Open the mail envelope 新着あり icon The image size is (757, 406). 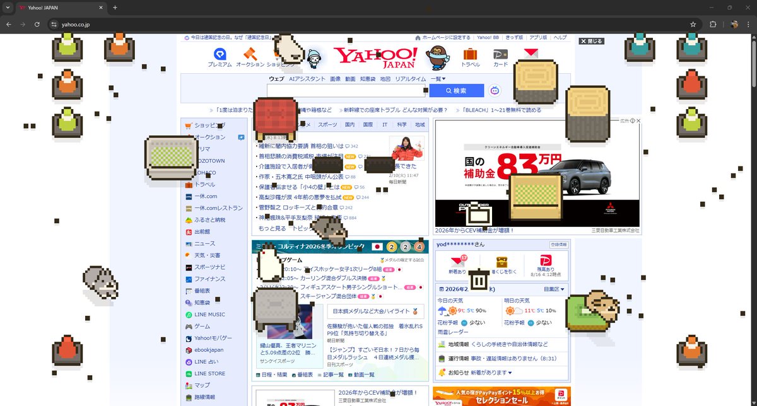click(458, 265)
